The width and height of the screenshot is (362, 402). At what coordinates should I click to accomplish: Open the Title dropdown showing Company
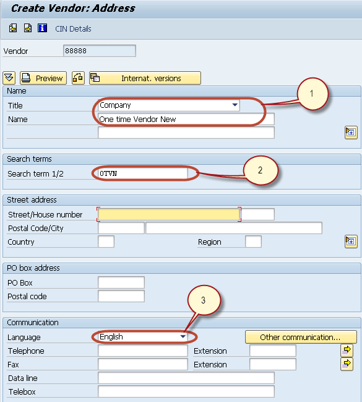pyautogui.click(x=169, y=105)
